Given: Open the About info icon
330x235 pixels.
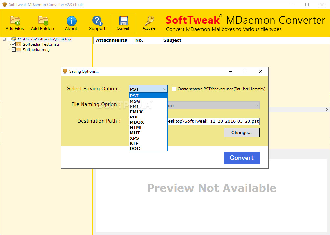Looking at the screenshot, I should click(x=71, y=21).
